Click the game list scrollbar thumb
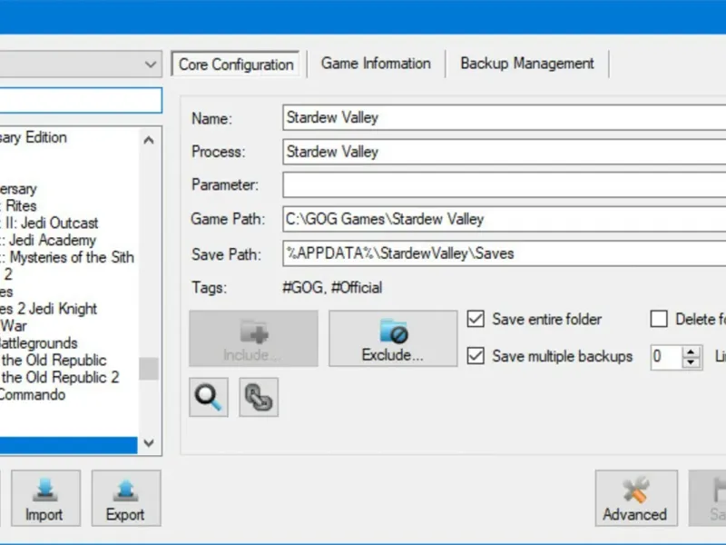The height and width of the screenshot is (545, 726). click(x=149, y=369)
